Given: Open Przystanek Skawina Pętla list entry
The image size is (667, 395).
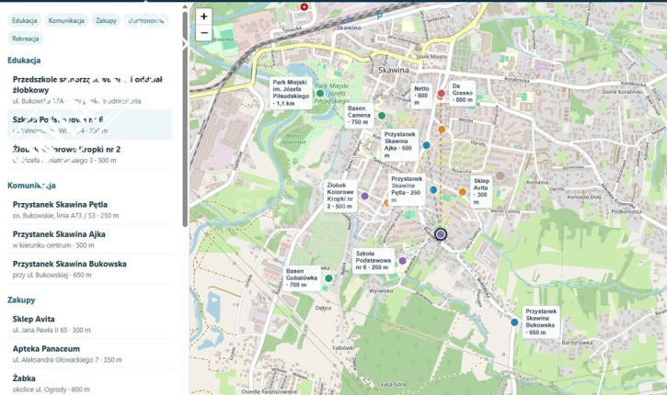Looking at the screenshot, I should click(90, 209).
